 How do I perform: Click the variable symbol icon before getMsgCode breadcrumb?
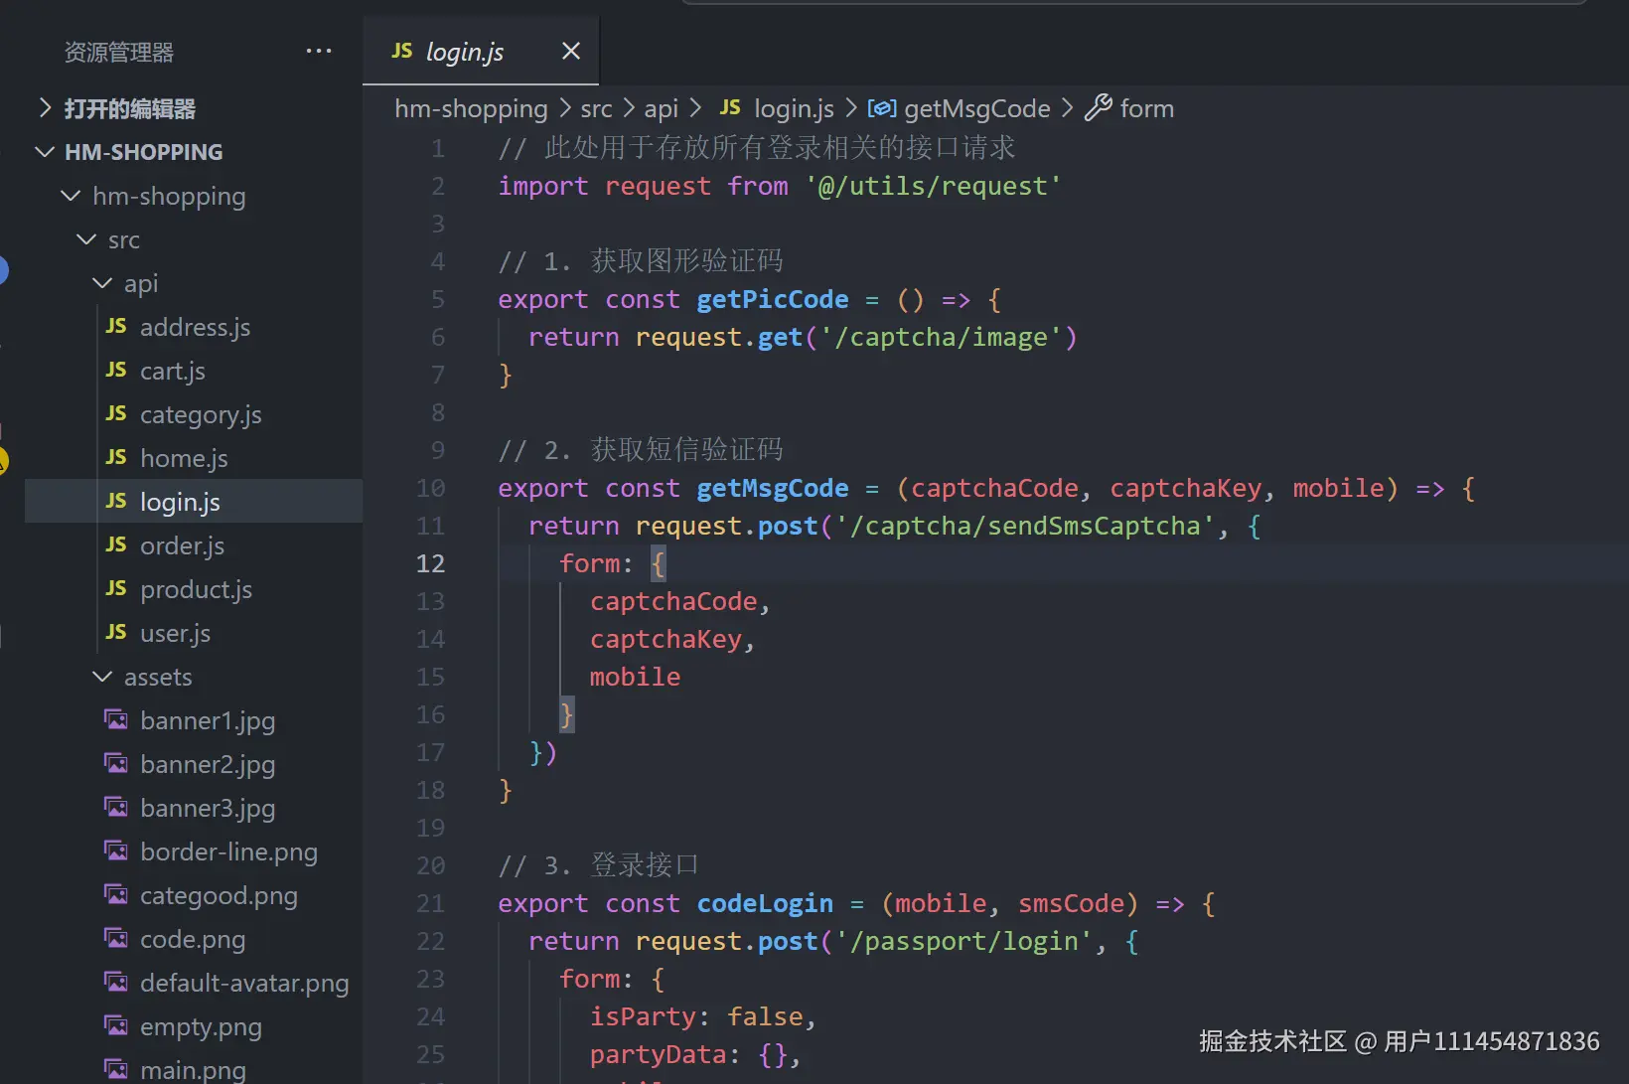(882, 108)
